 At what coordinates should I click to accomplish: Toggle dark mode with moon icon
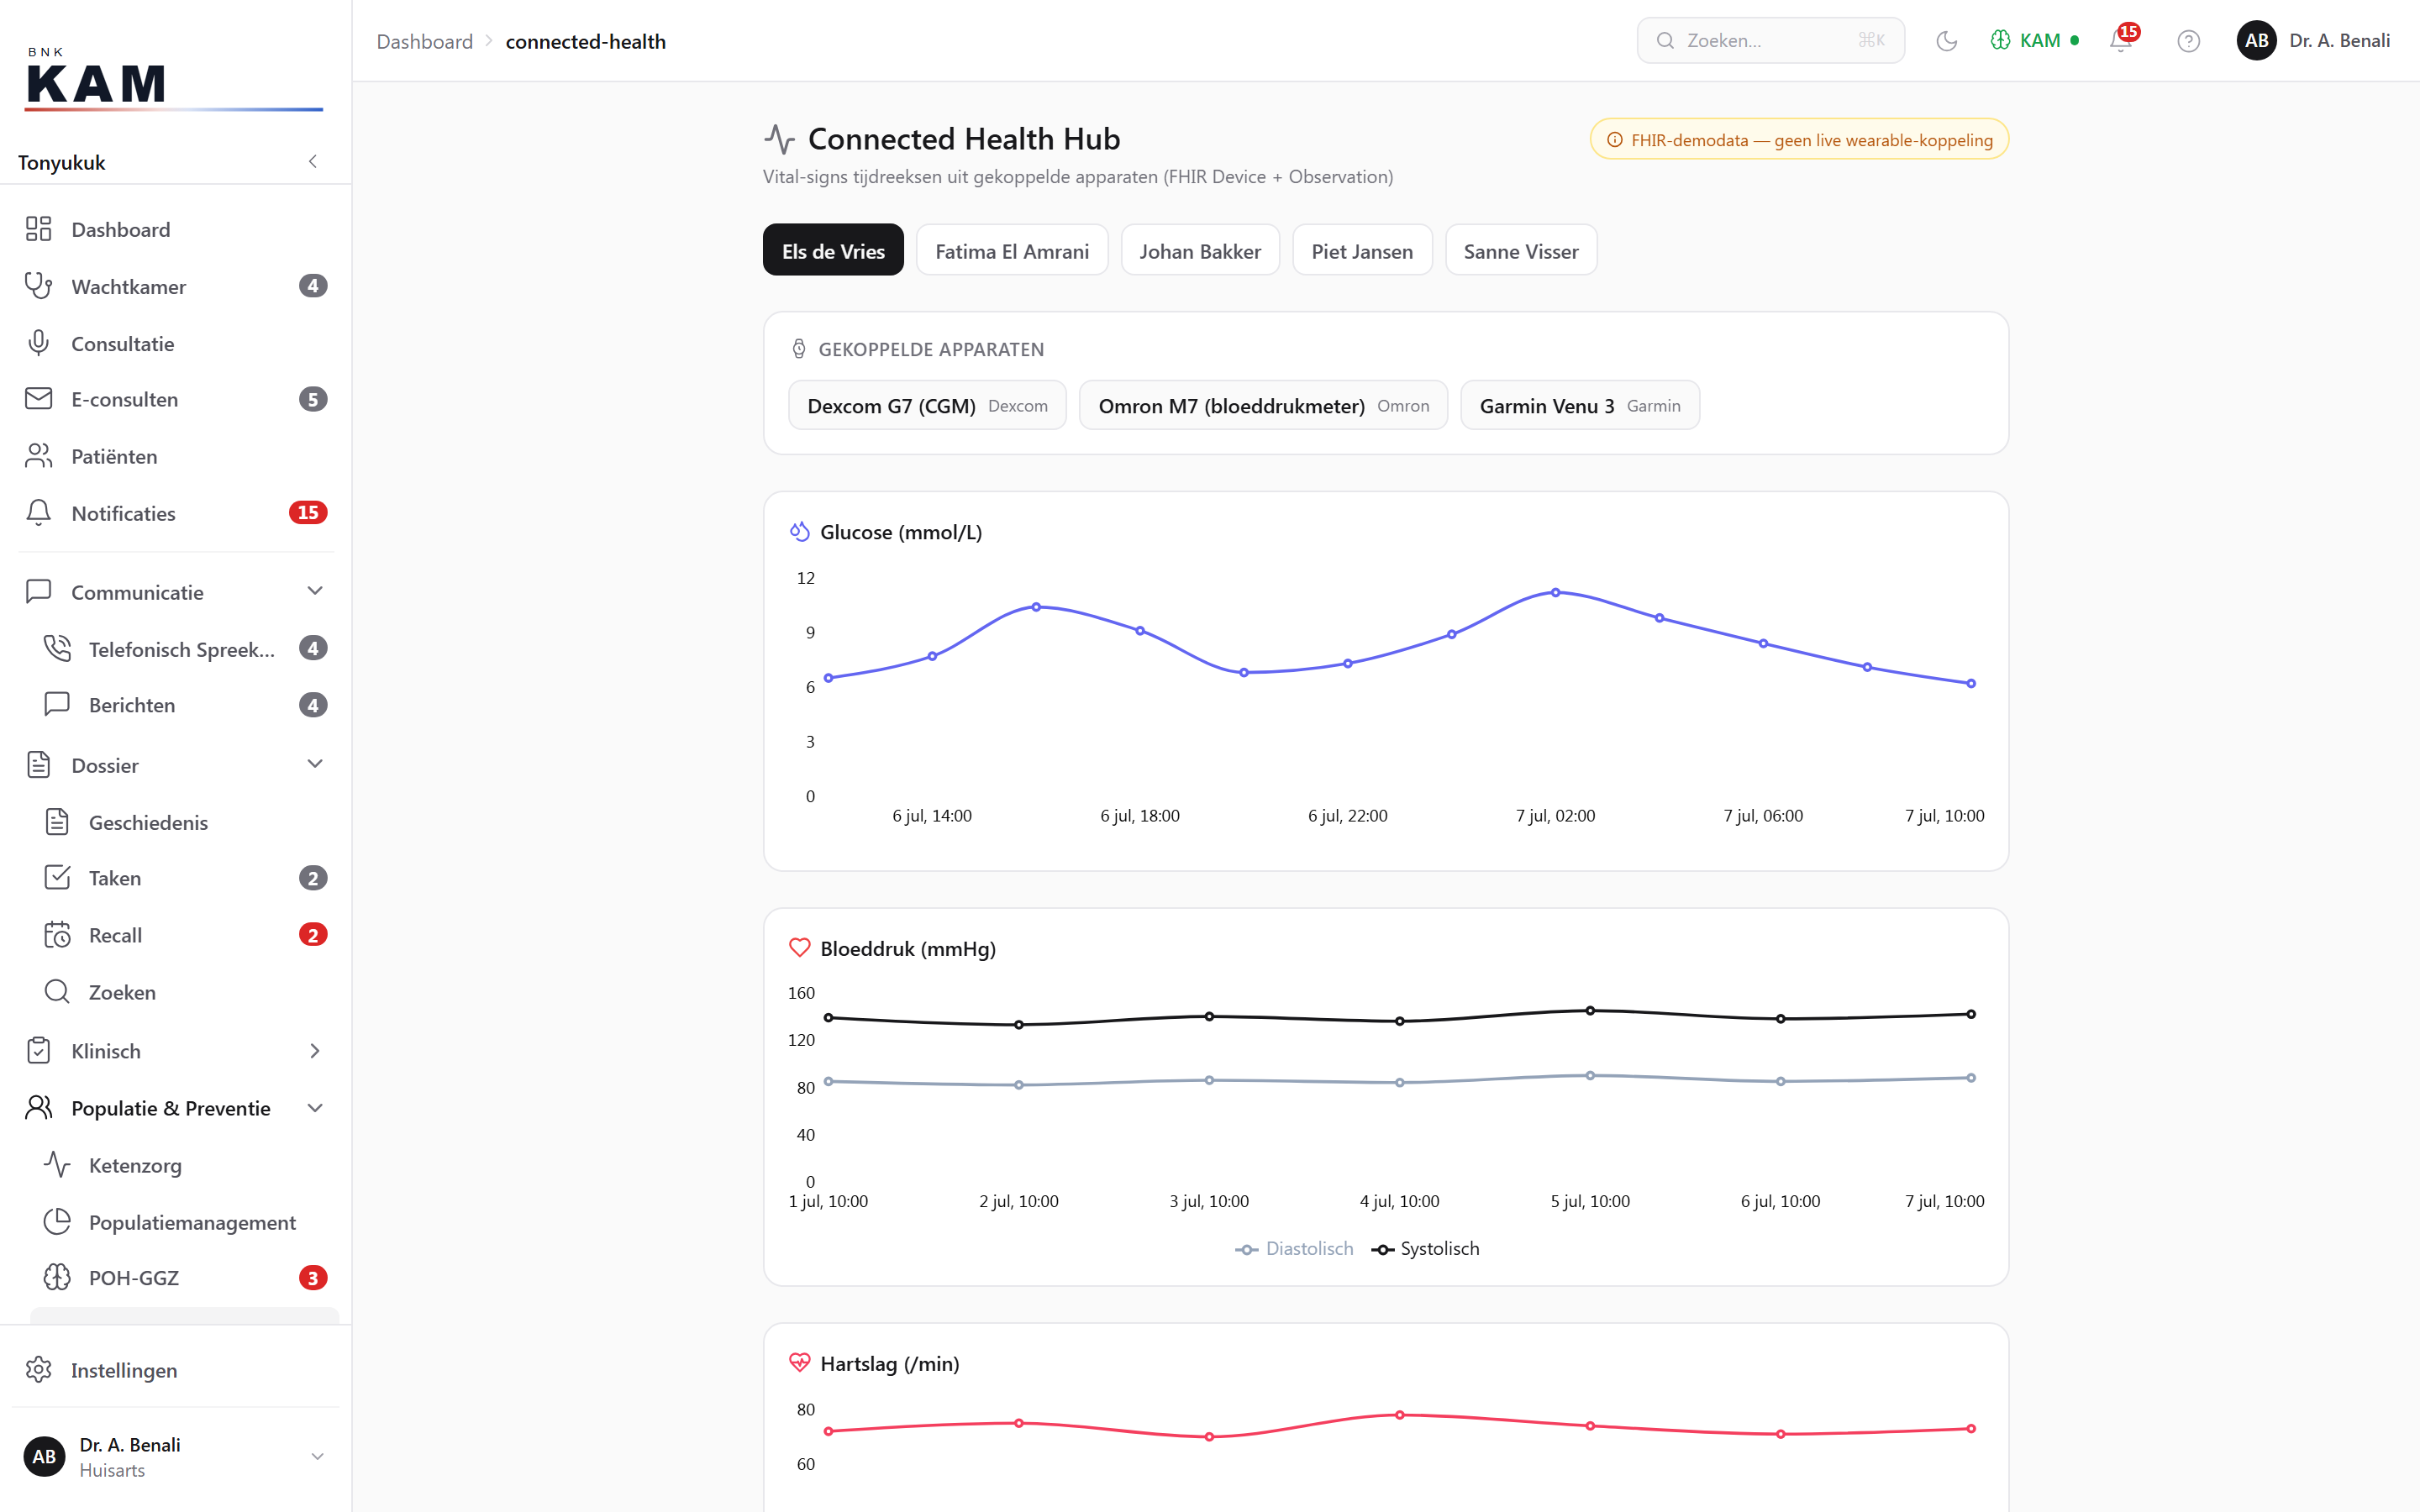tap(1946, 41)
